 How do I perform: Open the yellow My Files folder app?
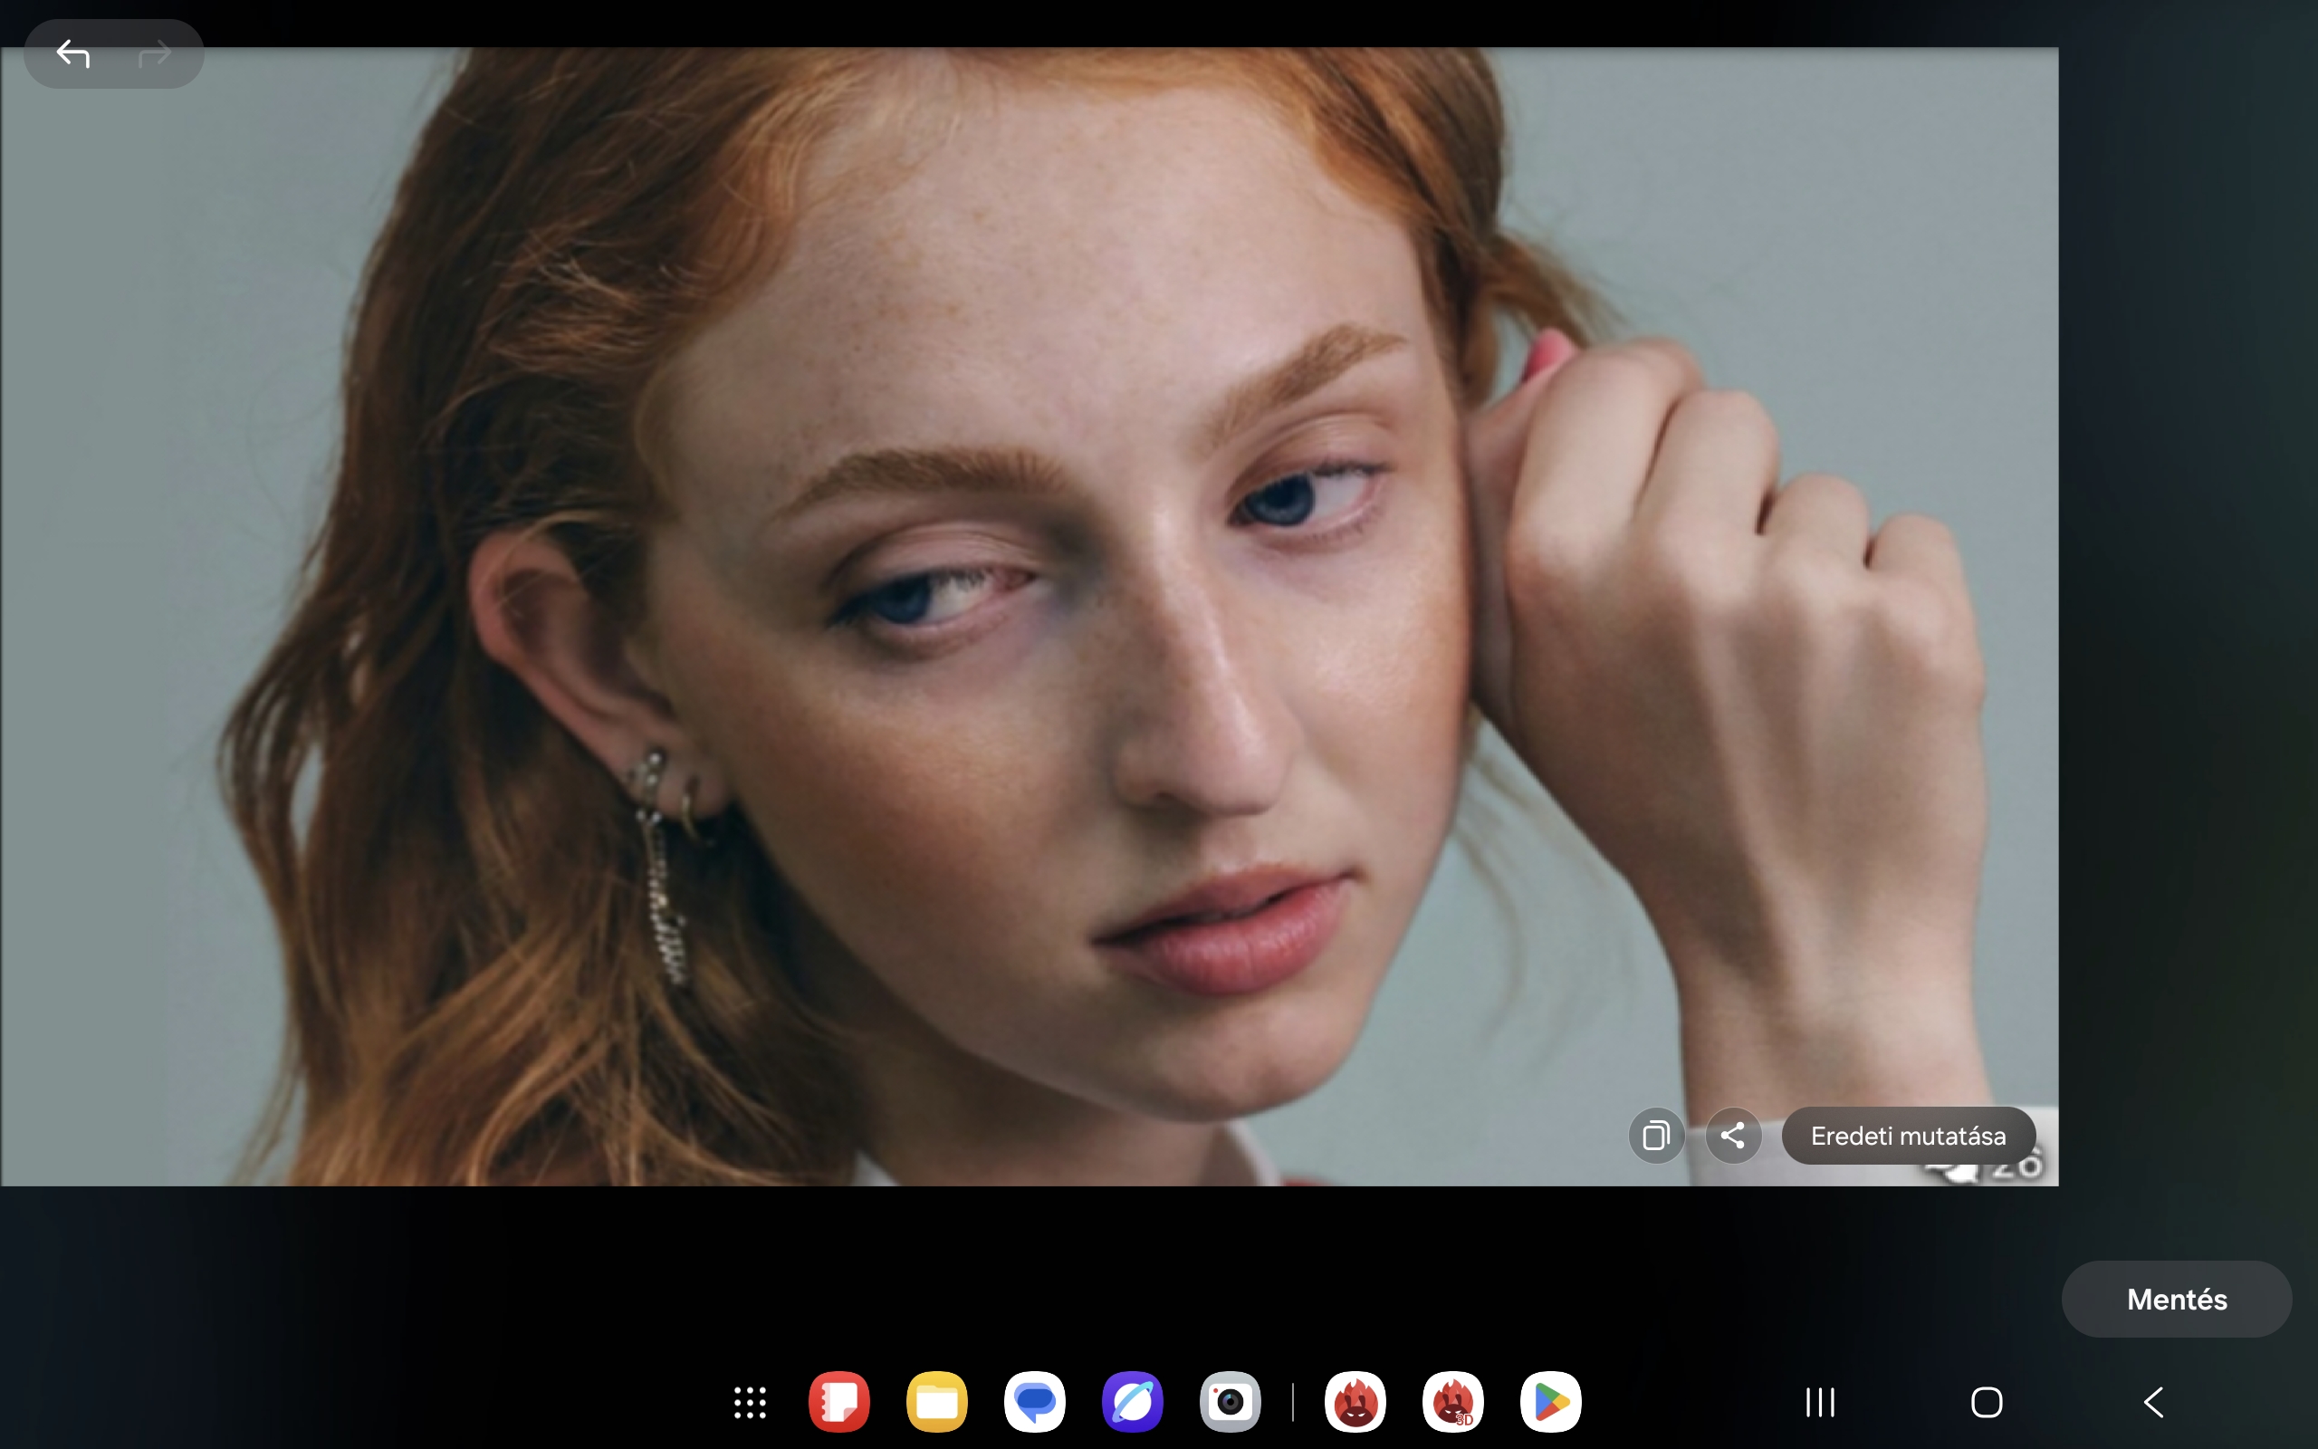[x=937, y=1402]
